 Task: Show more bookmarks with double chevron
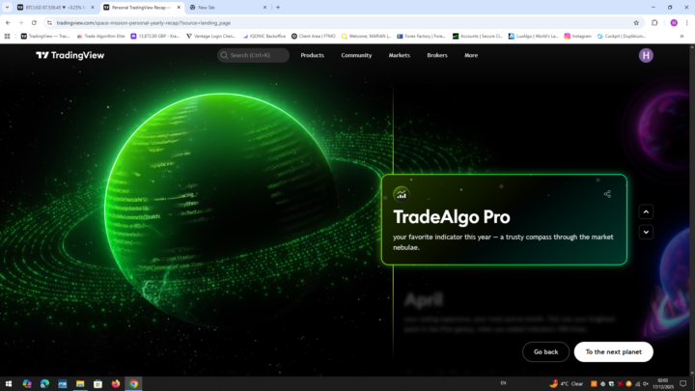coord(681,36)
